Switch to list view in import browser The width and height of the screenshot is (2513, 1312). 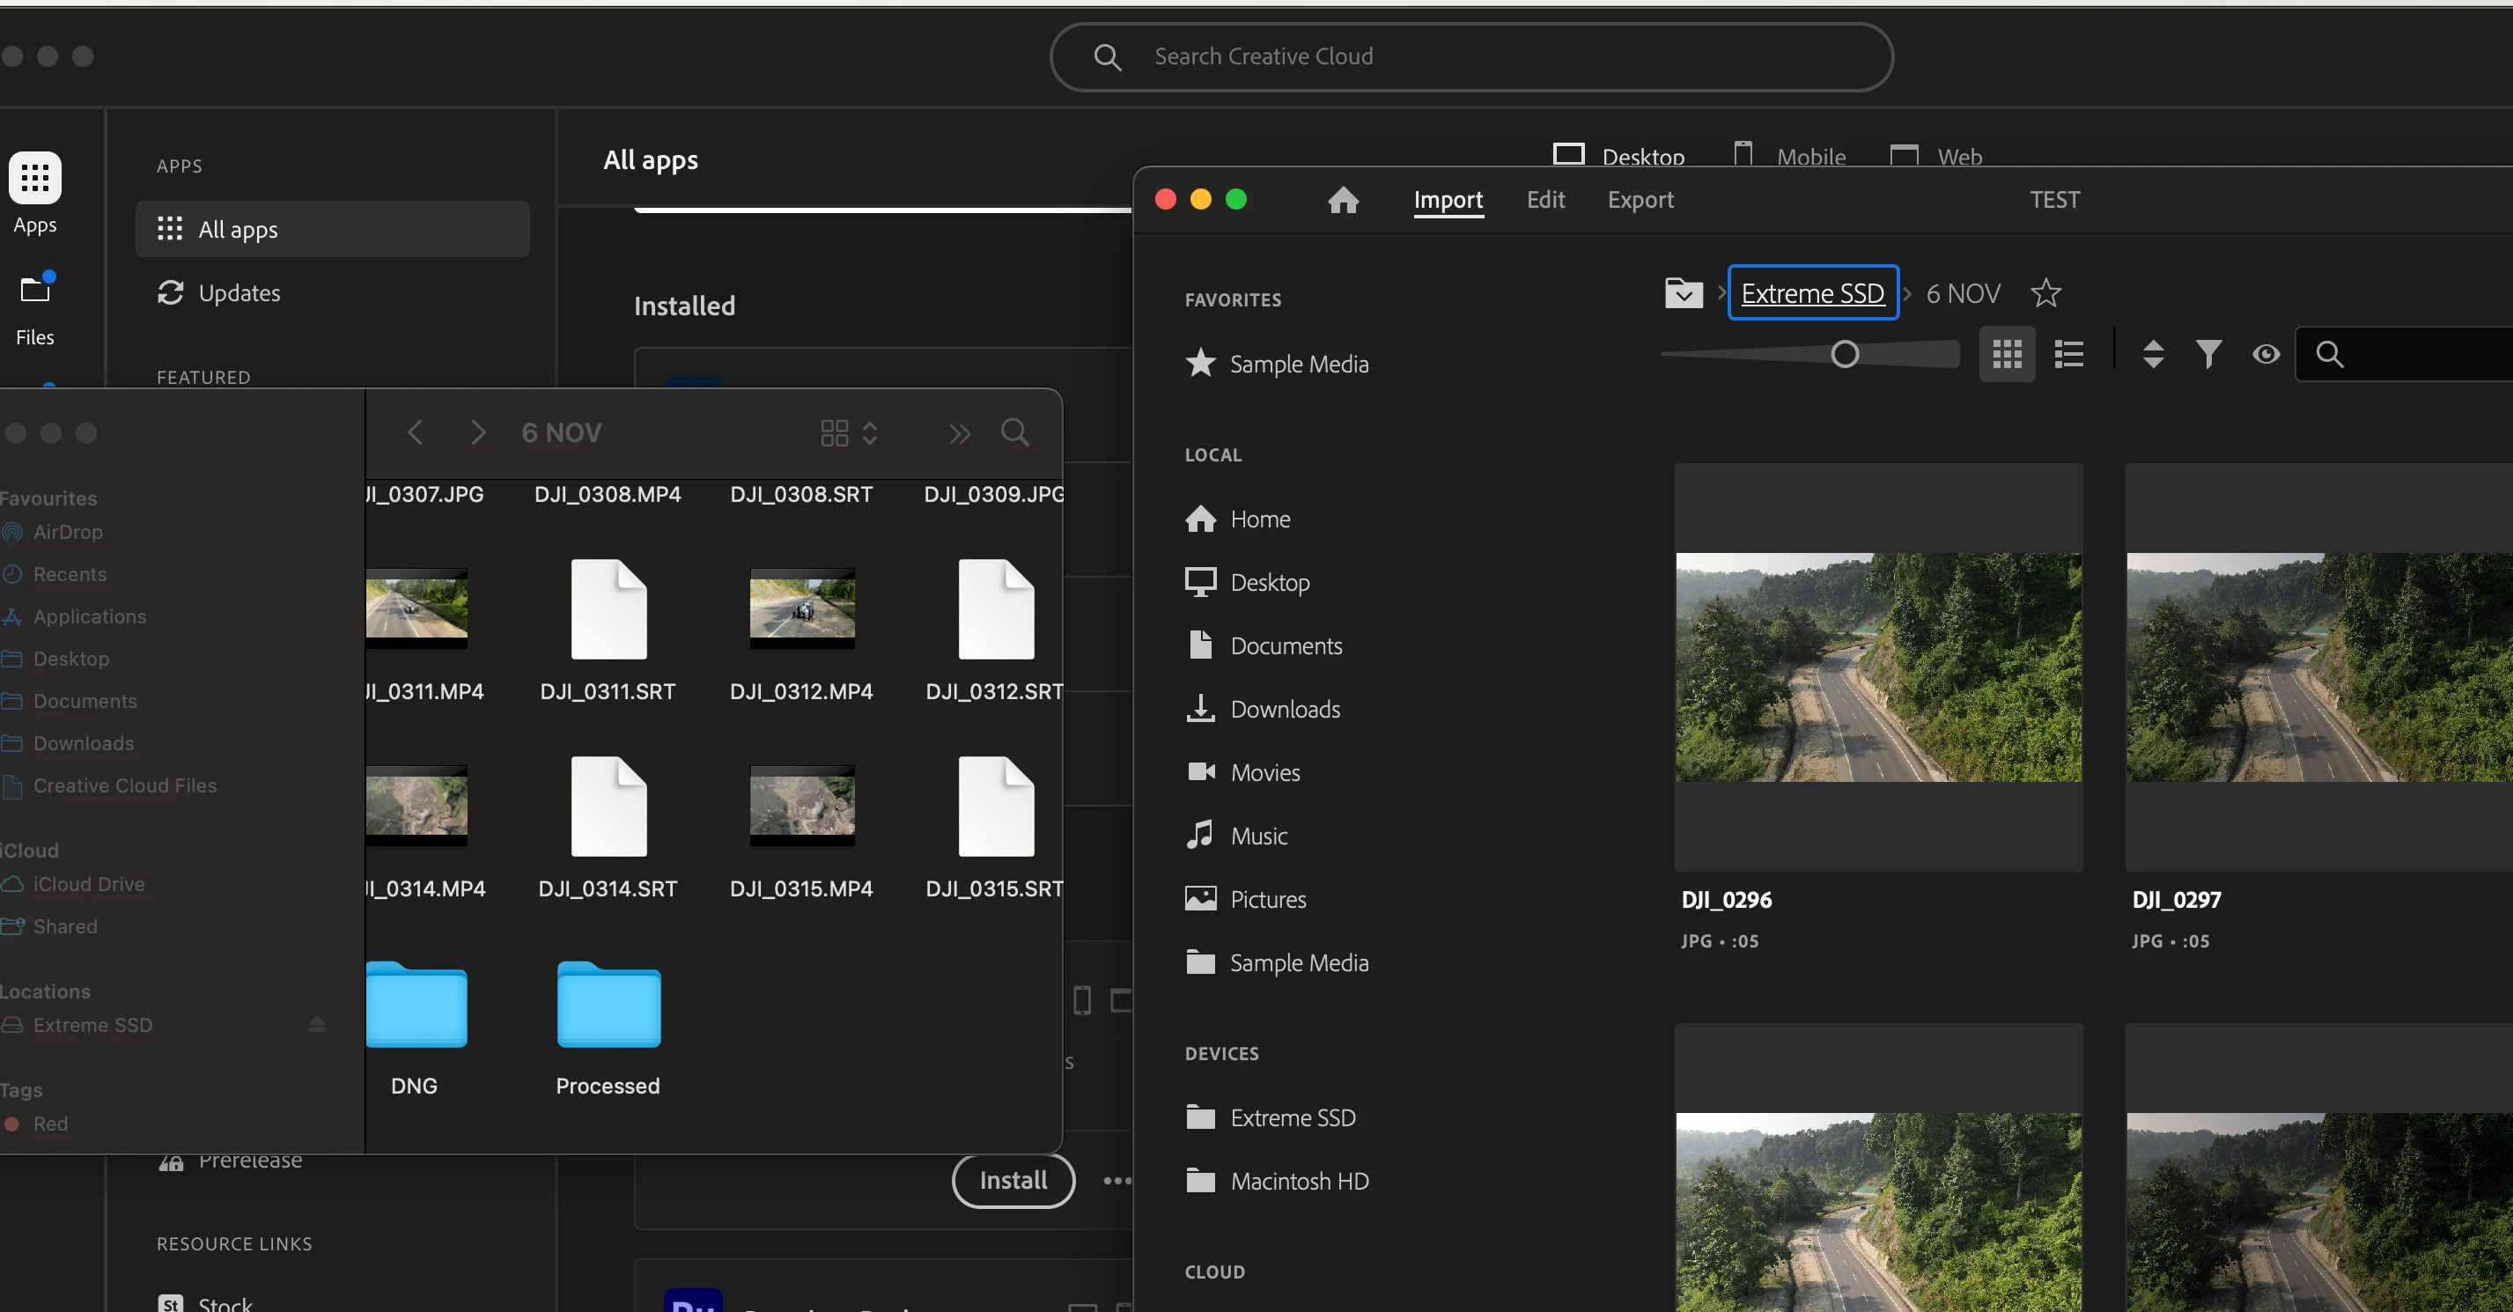[x=2068, y=354]
